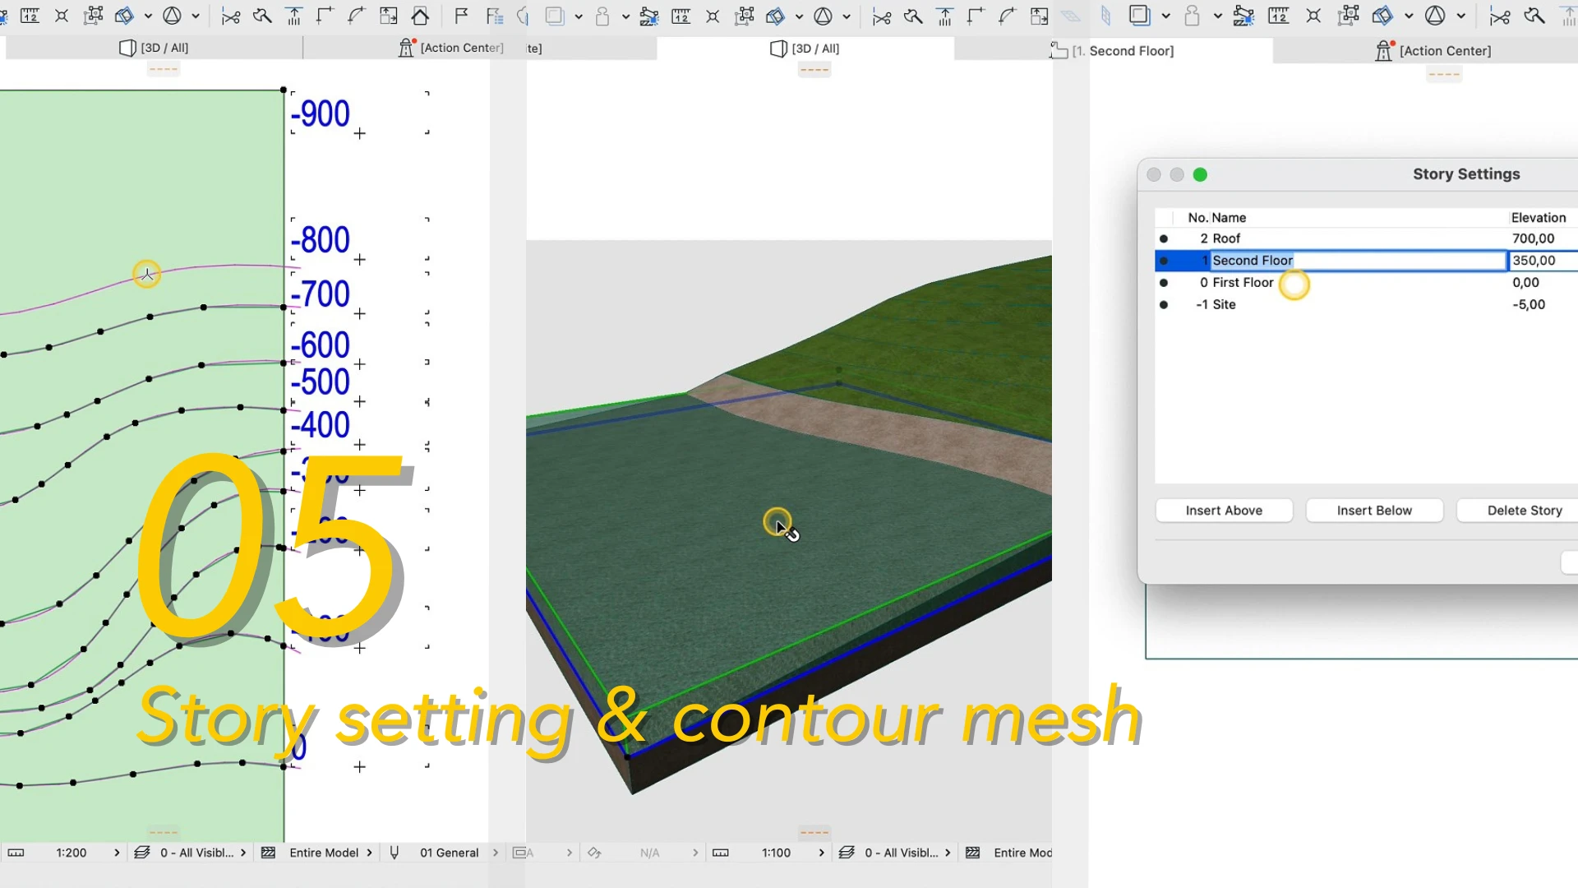Click the Delete Story button
Viewport: 1578px width, 888px height.
(x=1524, y=511)
